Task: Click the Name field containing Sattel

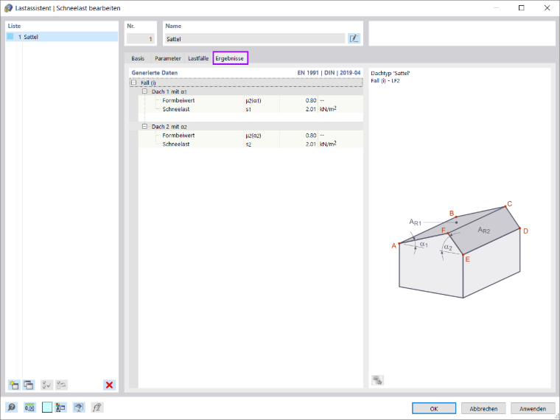Action: click(255, 38)
